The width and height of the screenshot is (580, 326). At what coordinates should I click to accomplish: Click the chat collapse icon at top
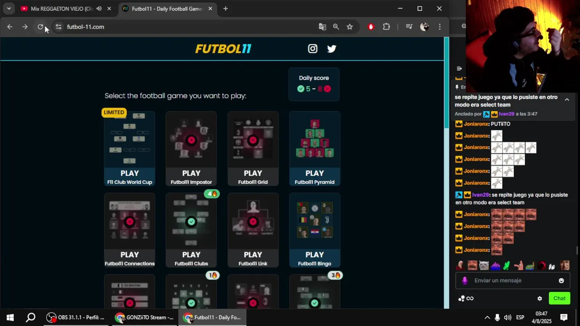click(459, 68)
